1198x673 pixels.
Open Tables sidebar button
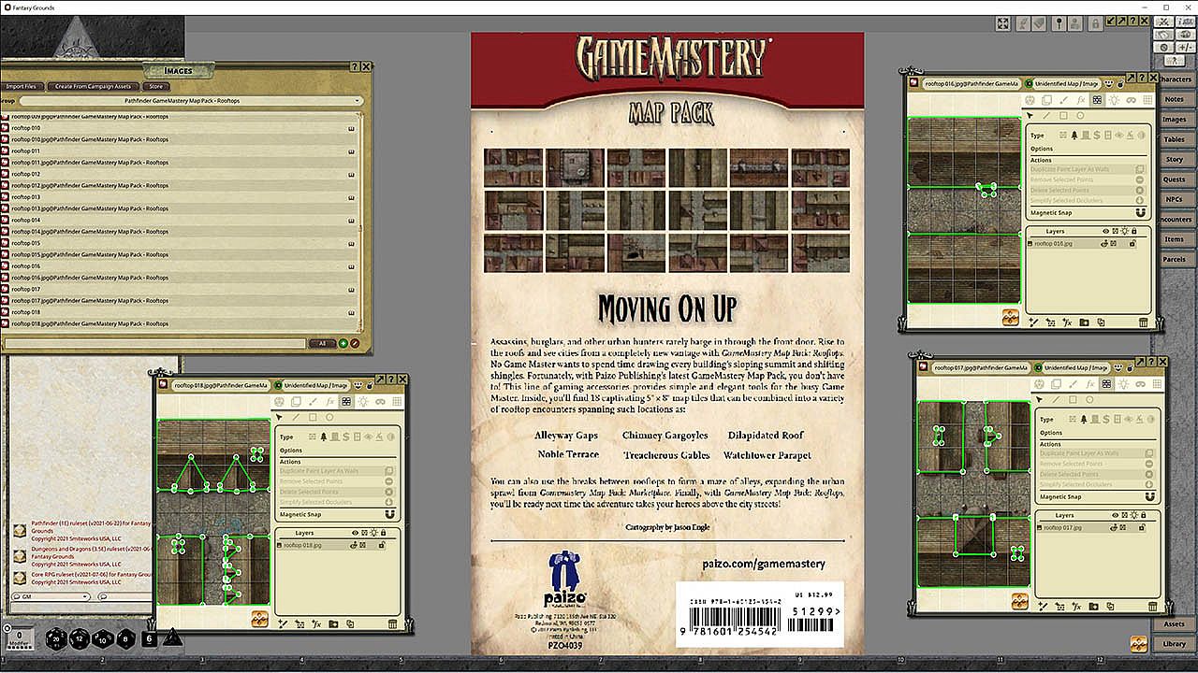pyautogui.click(x=1175, y=139)
